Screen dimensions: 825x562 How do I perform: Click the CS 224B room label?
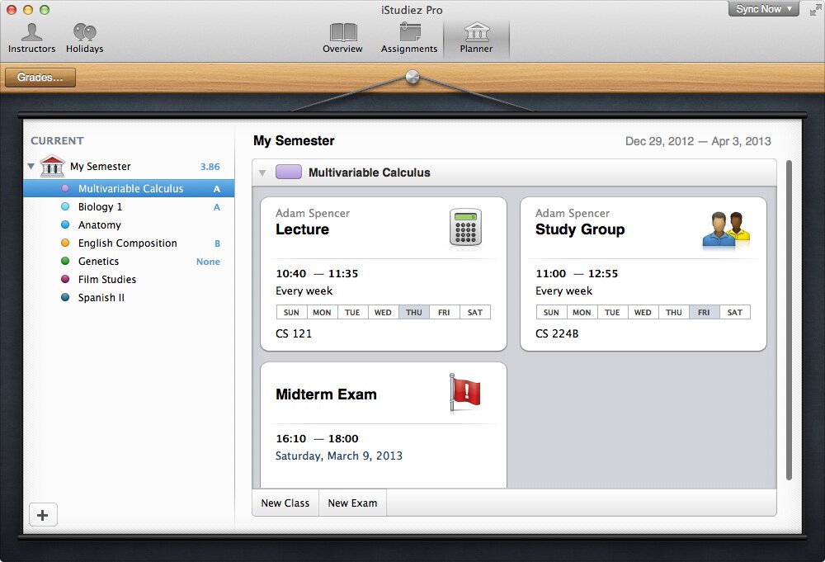tap(557, 333)
